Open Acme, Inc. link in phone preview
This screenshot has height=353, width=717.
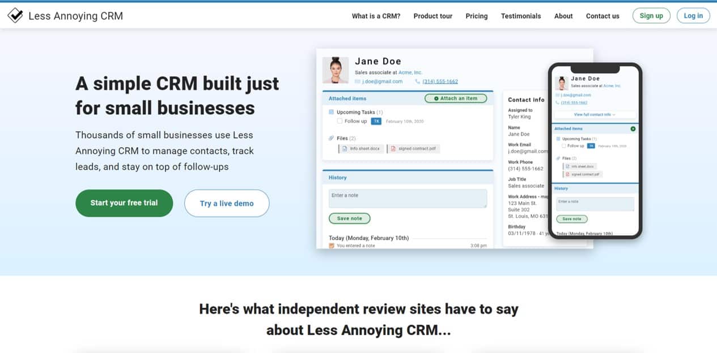(x=612, y=85)
